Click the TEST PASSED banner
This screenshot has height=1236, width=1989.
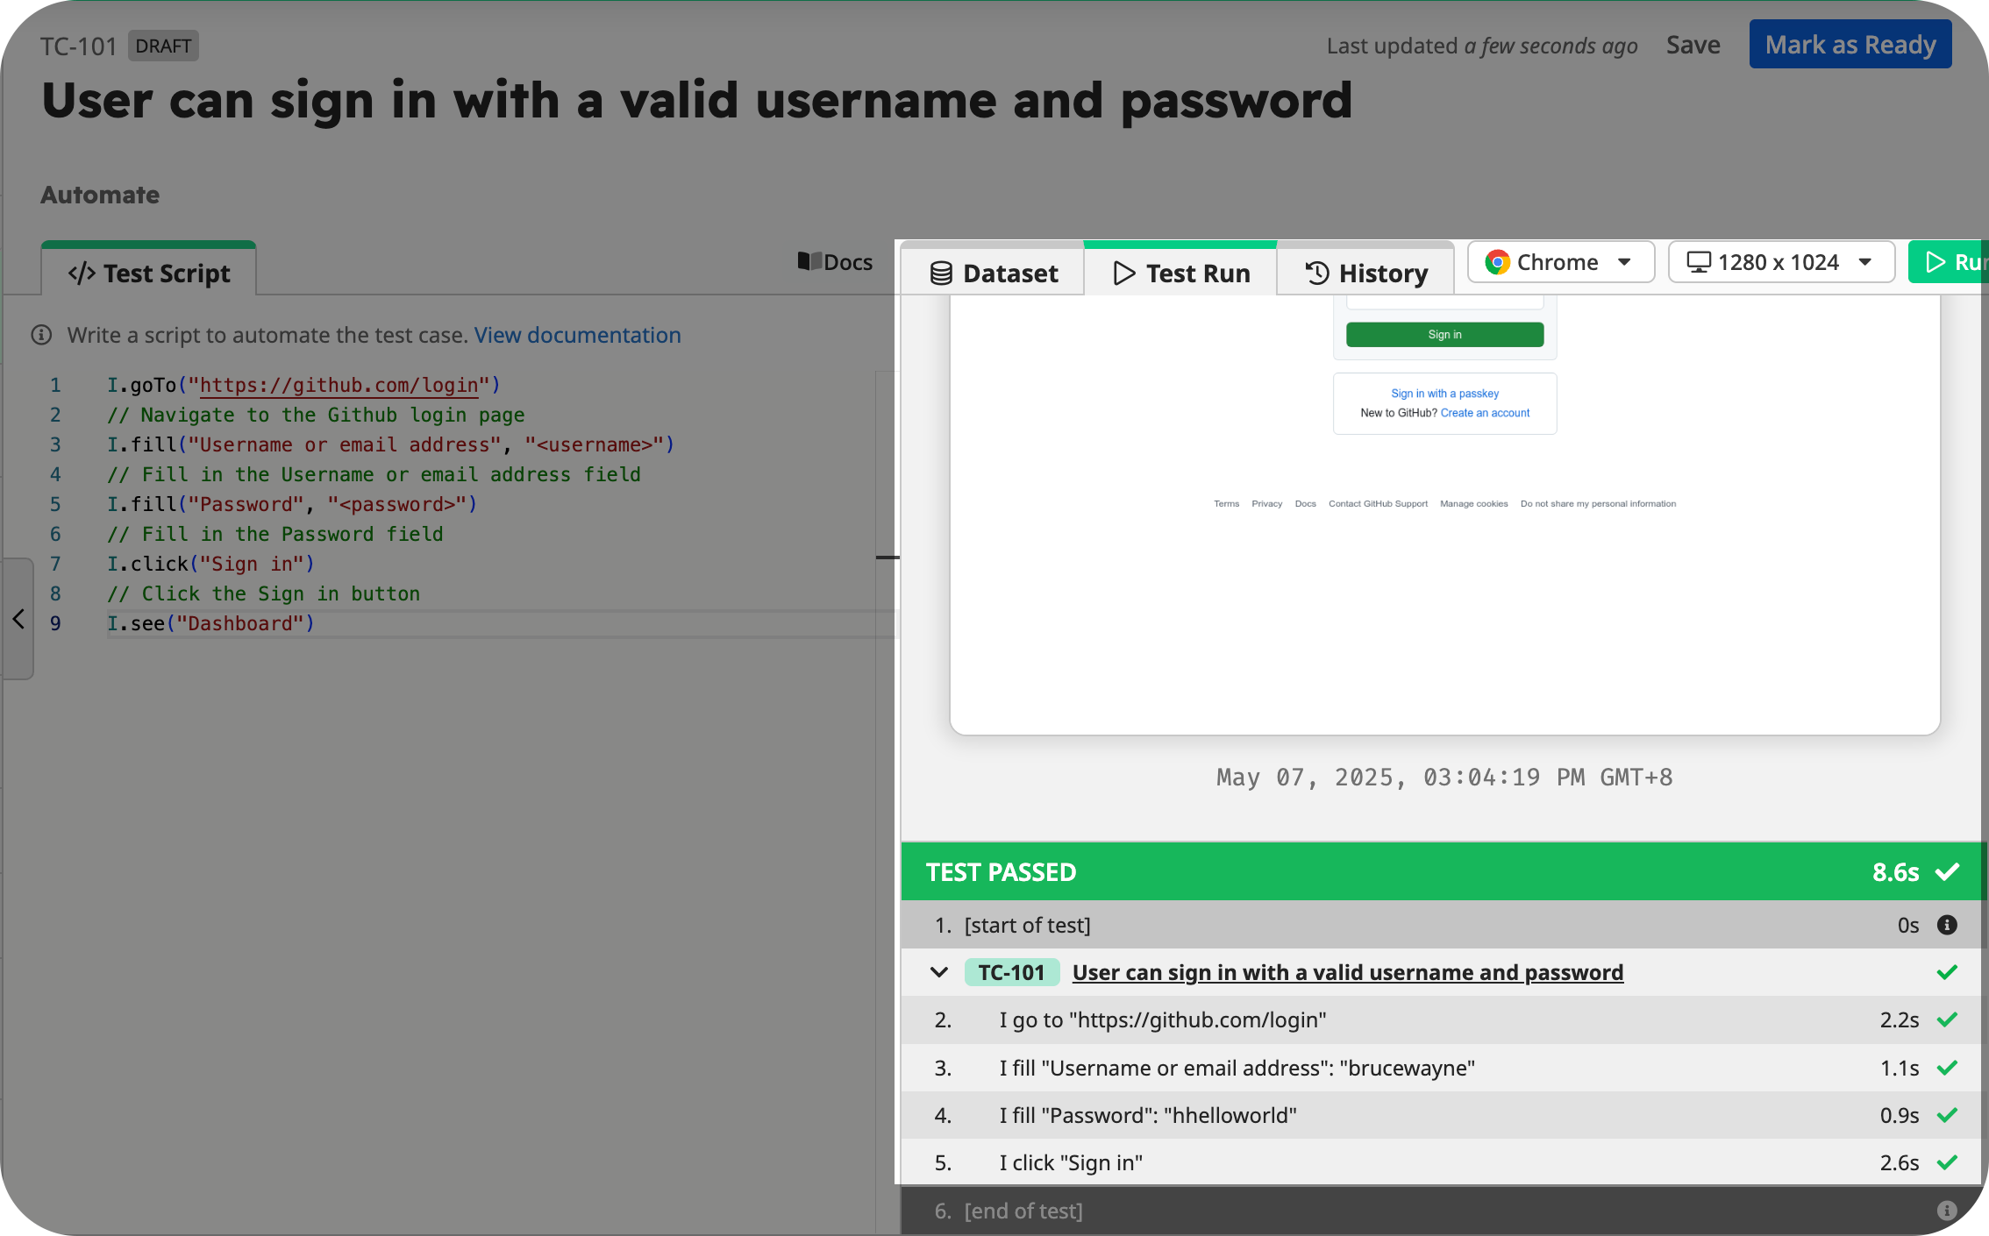[x=1442, y=871]
